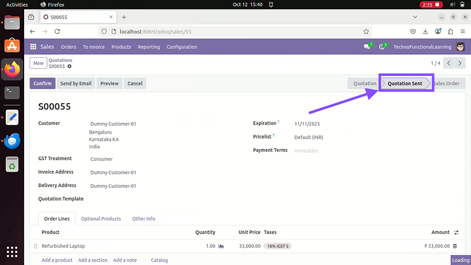Open the Configuration menu
The image size is (471, 265).
tap(181, 47)
